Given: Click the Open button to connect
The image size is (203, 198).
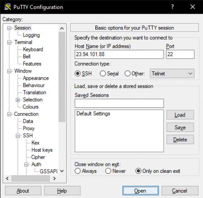Looking at the screenshot, I should [x=140, y=191].
